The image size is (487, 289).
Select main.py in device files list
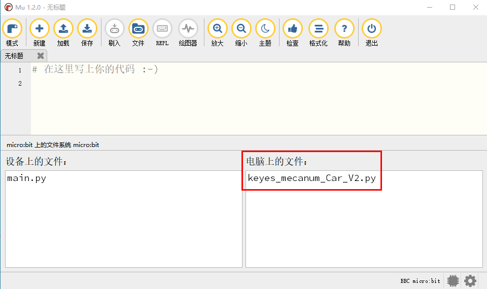click(x=27, y=178)
